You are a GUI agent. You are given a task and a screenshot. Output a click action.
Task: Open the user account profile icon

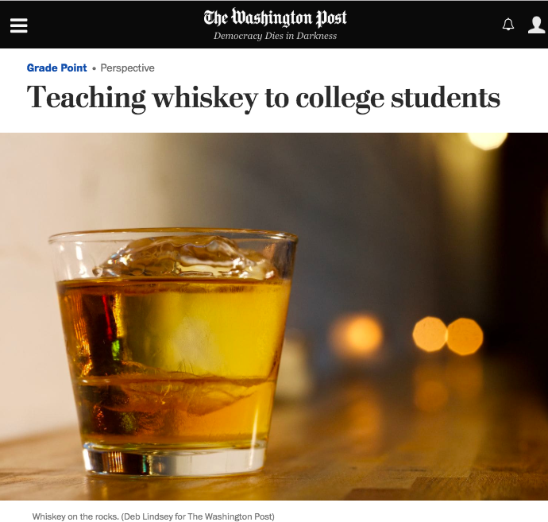pos(536,25)
